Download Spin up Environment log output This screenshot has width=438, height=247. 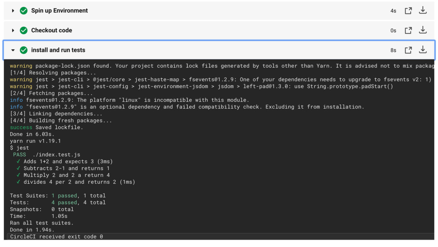click(423, 10)
